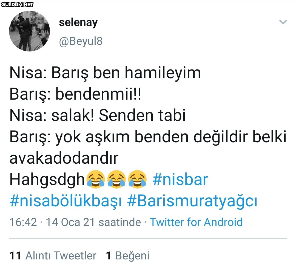The image size is (296, 272).
Task: Click the display name selenay
Action: click(x=78, y=23)
